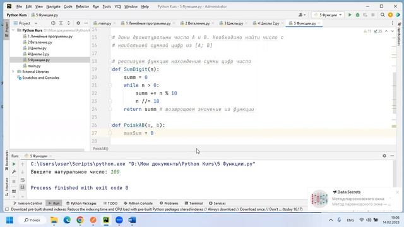This screenshot has width=404, height=227.
Task: Collapse all in Project panel
Action: (x=69, y=23)
